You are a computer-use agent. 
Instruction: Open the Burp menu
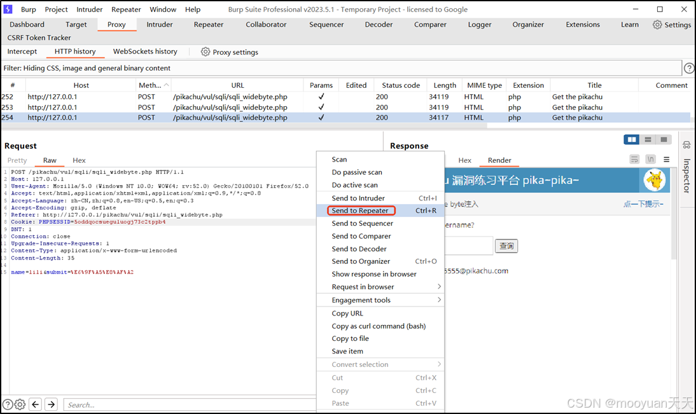point(29,10)
